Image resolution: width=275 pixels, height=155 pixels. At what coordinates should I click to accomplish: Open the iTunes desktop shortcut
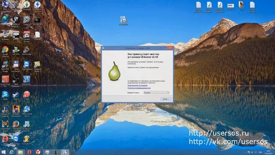pos(27,96)
